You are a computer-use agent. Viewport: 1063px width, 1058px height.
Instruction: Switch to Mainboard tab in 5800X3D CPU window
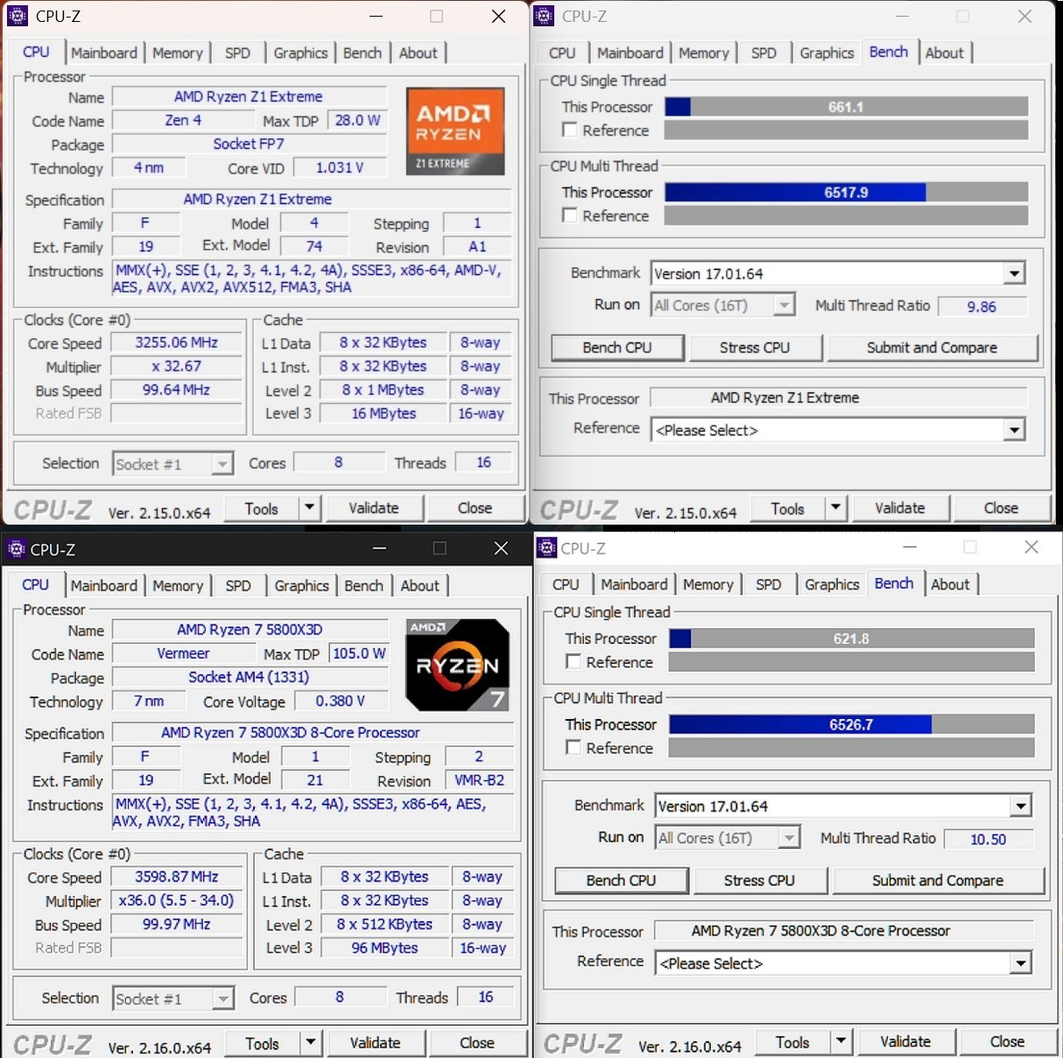(104, 585)
